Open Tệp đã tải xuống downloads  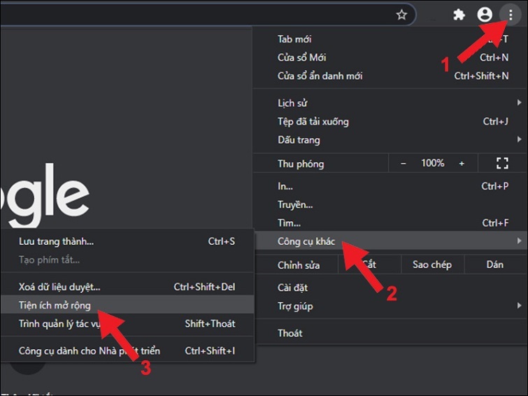(x=313, y=122)
